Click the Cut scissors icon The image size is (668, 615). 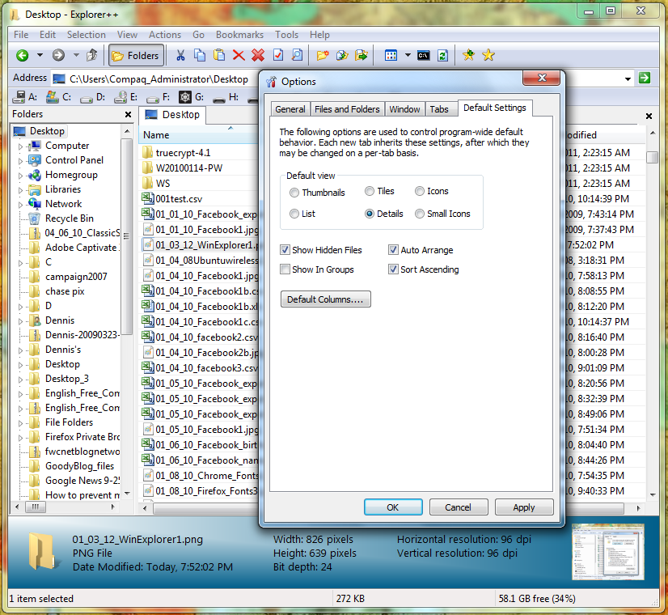click(180, 55)
